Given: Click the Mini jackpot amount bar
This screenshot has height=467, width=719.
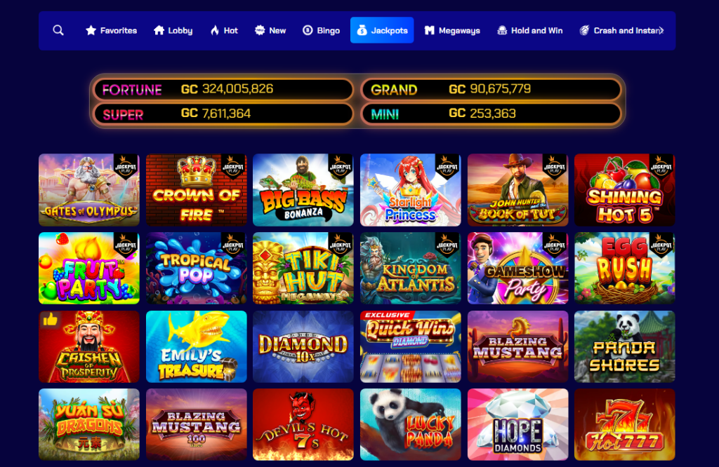Looking at the screenshot, I should coord(491,114).
